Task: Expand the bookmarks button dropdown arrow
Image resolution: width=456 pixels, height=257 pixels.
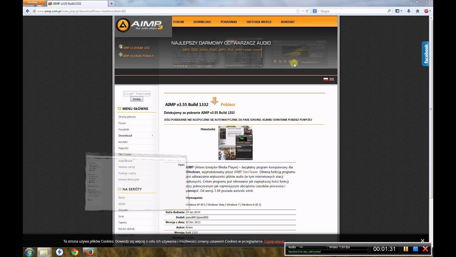Action: point(401,11)
